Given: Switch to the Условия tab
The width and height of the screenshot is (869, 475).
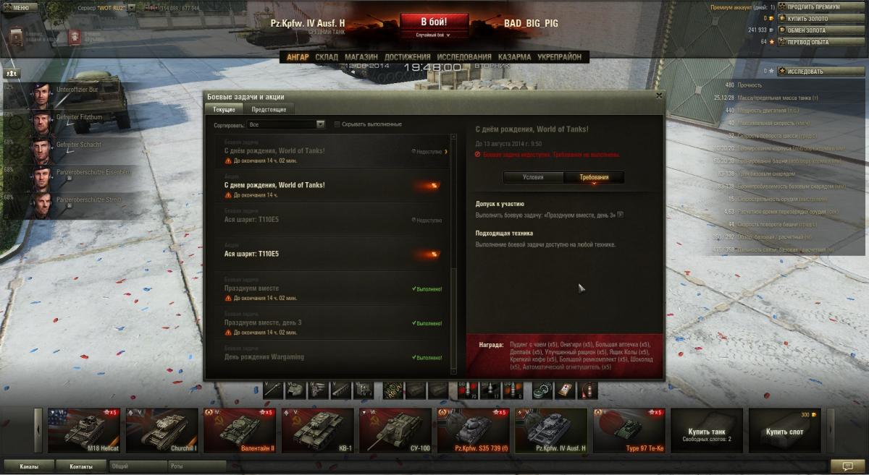Looking at the screenshot, I should (533, 177).
